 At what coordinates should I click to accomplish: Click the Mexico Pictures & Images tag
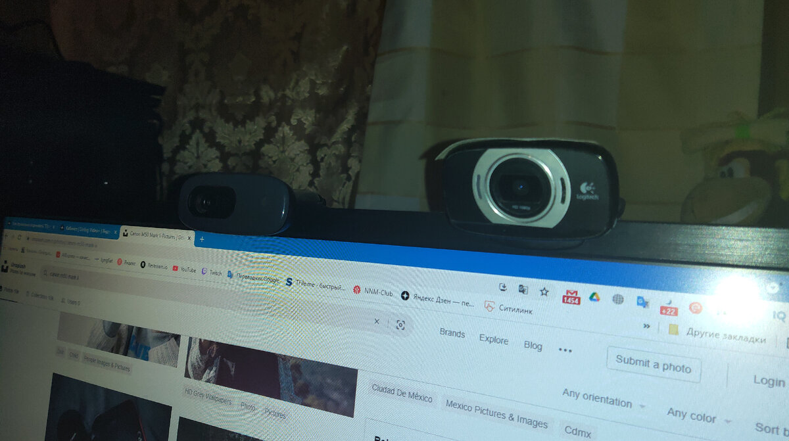coord(496,414)
